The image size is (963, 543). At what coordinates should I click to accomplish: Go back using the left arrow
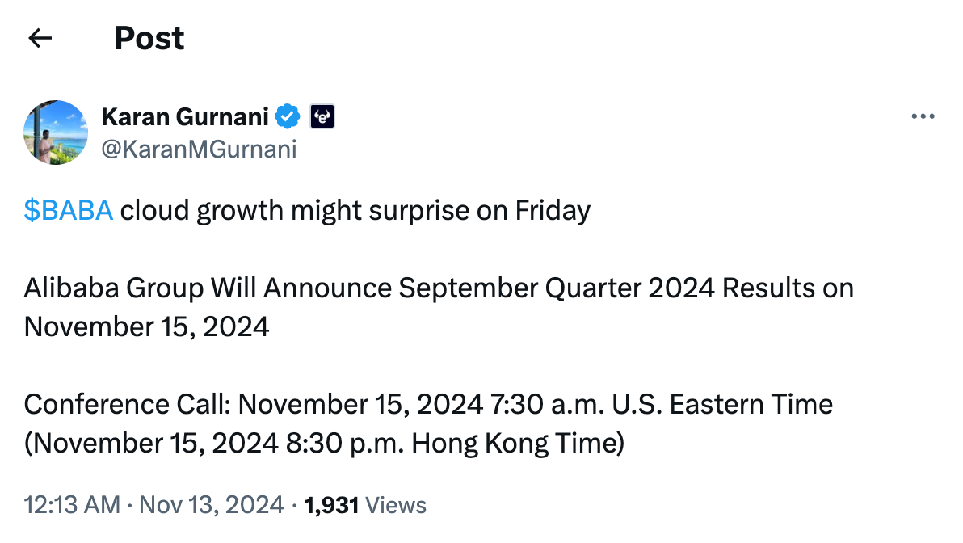click(x=40, y=38)
